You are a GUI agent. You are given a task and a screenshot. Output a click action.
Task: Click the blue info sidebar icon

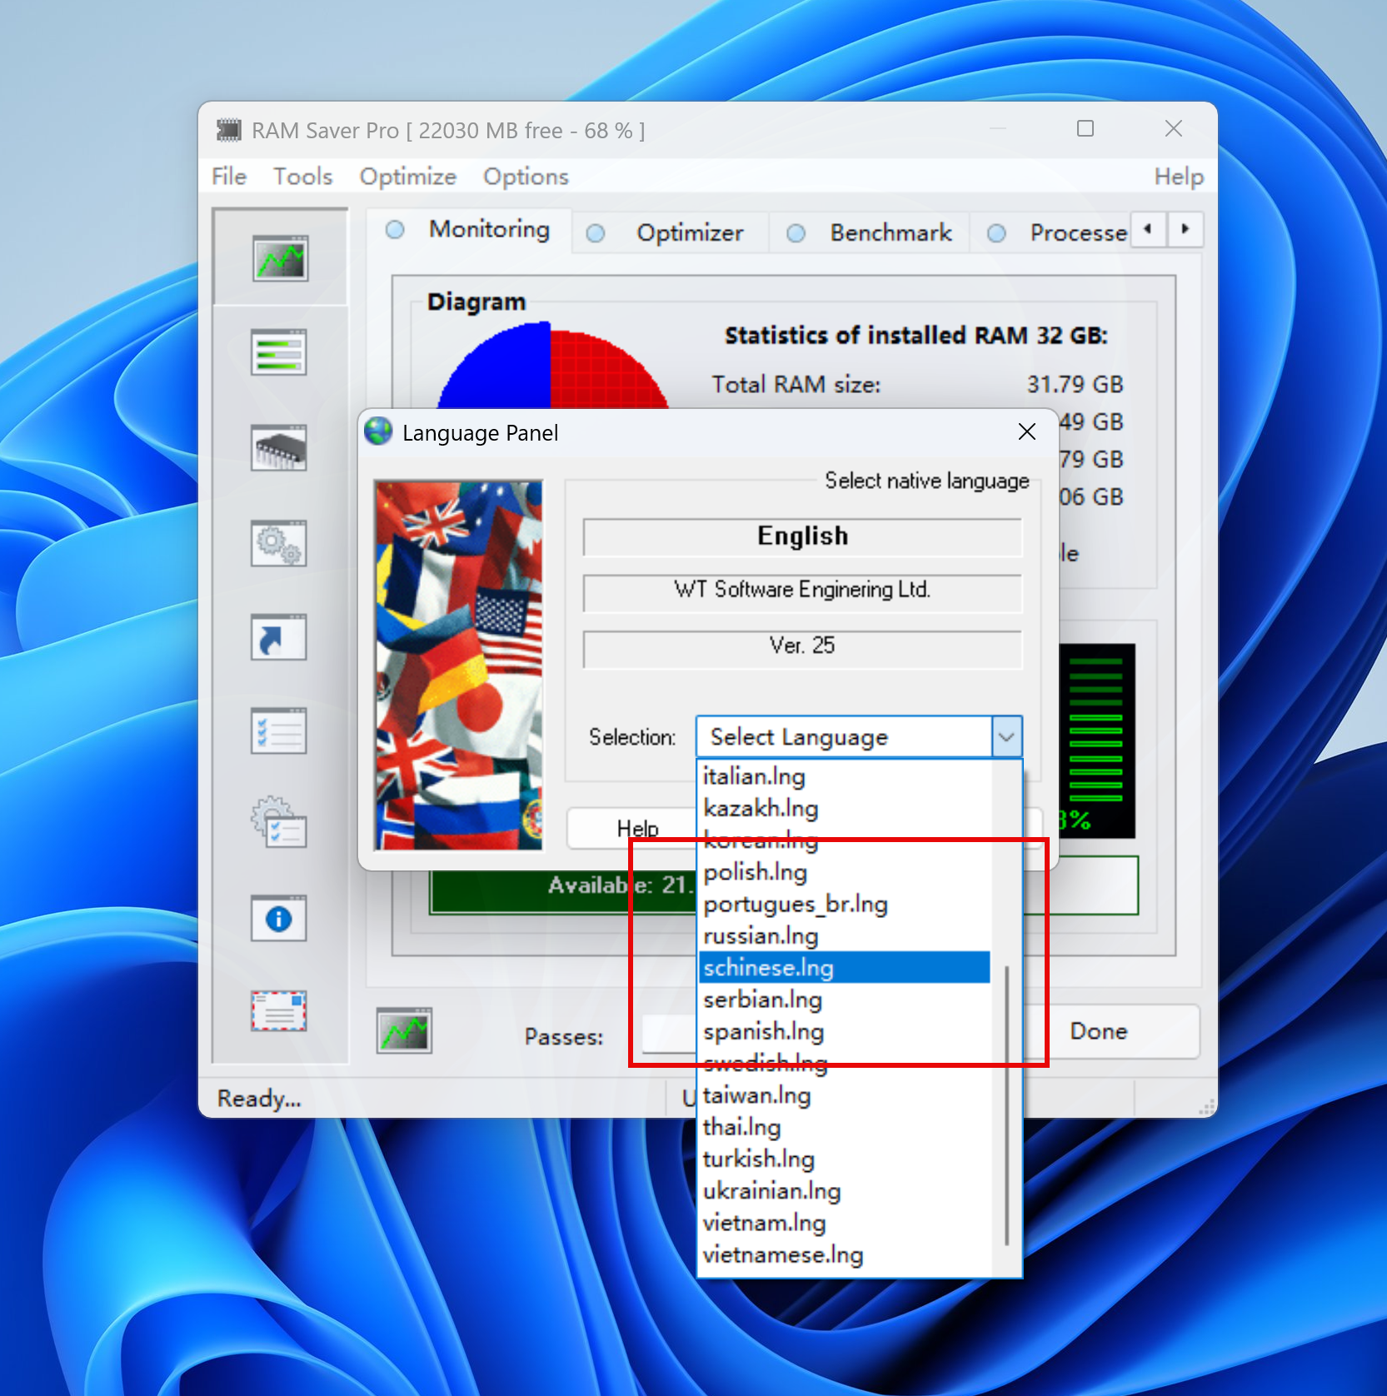click(x=279, y=919)
